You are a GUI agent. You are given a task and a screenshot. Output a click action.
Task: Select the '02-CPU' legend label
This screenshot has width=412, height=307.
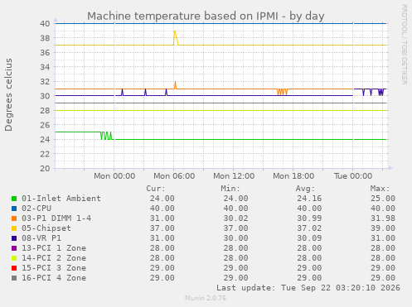point(36,209)
